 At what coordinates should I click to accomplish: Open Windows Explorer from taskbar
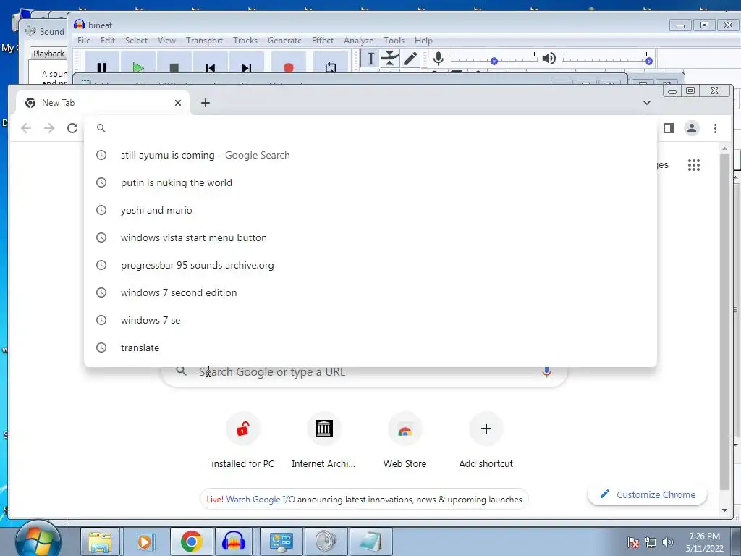point(100,542)
